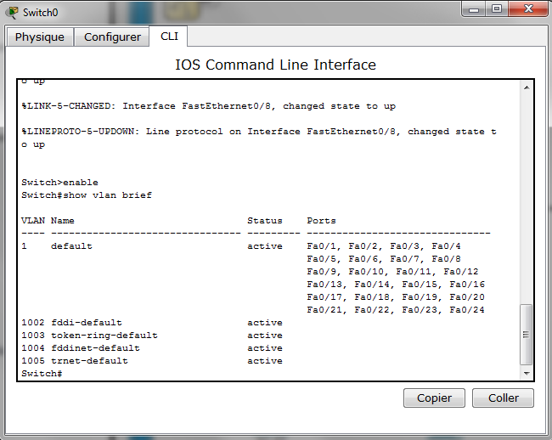Click the 'default' VLAN name
The height and width of the screenshot is (440, 552).
pyautogui.click(x=71, y=246)
